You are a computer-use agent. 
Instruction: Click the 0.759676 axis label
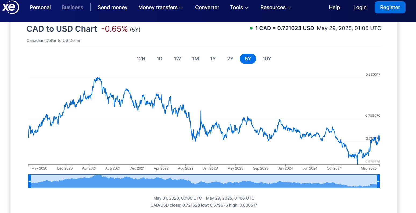pyautogui.click(x=373, y=115)
